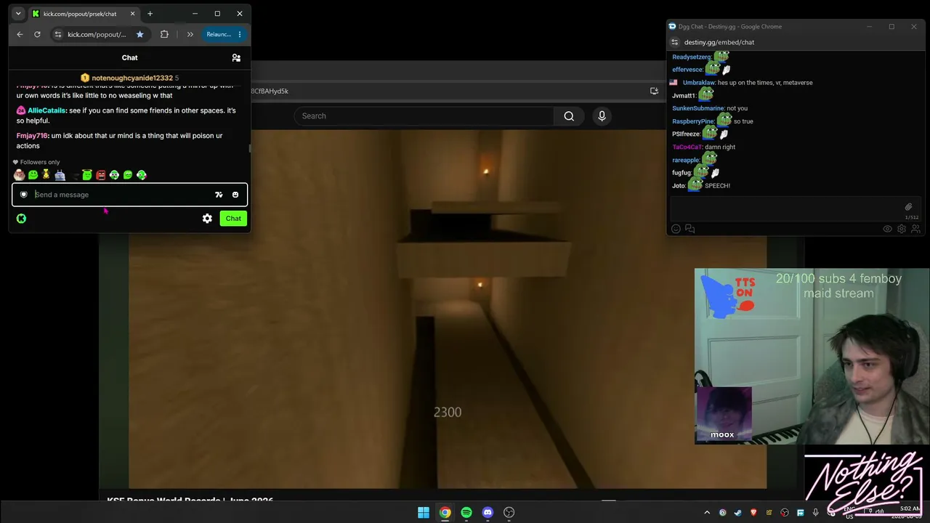The height and width of the screenshot is (523, 930).
Task: Click the green Kick logo below message box
Action: [x=21, y=218]
